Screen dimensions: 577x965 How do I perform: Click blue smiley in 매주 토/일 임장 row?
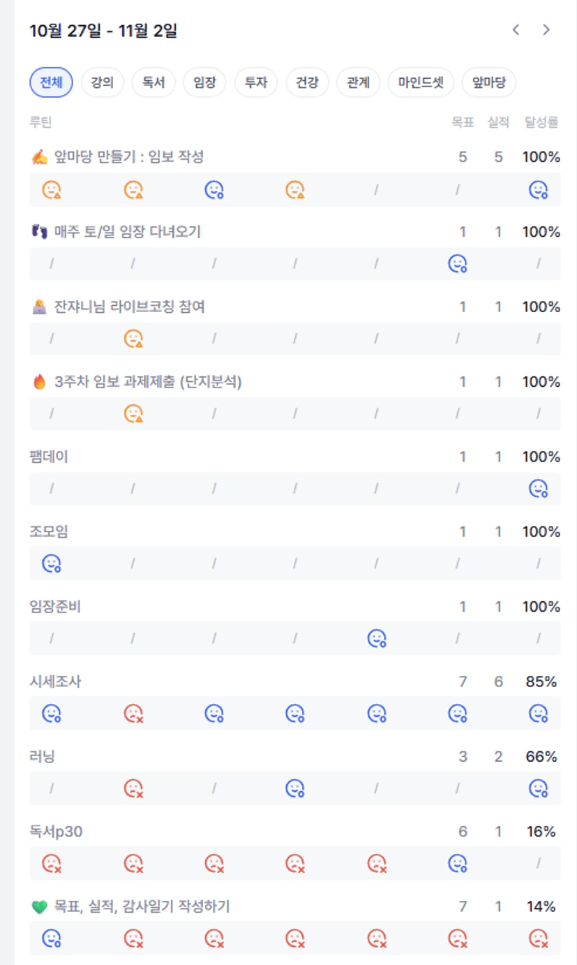(x=457, y=263)
